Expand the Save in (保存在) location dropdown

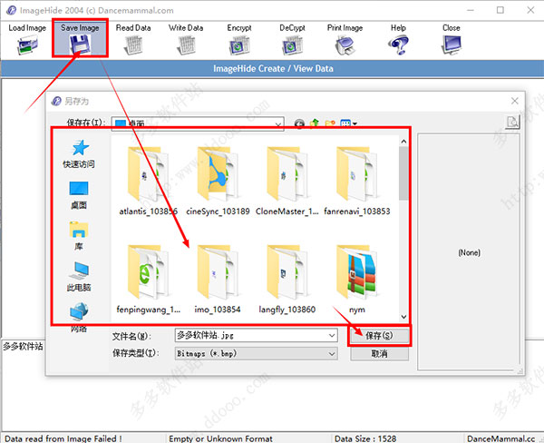coord(278,124)
